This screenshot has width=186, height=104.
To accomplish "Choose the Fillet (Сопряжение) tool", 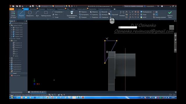I will pyautogui.click(x=58, y=12).
